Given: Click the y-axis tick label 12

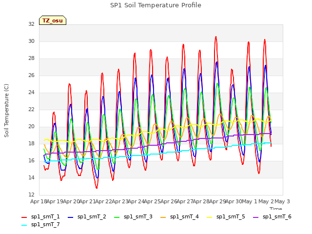Looking at the screenshot, I should pyautogui.click(x=31, y=195).
